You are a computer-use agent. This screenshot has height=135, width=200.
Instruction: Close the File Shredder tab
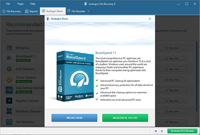coord(88,11)
